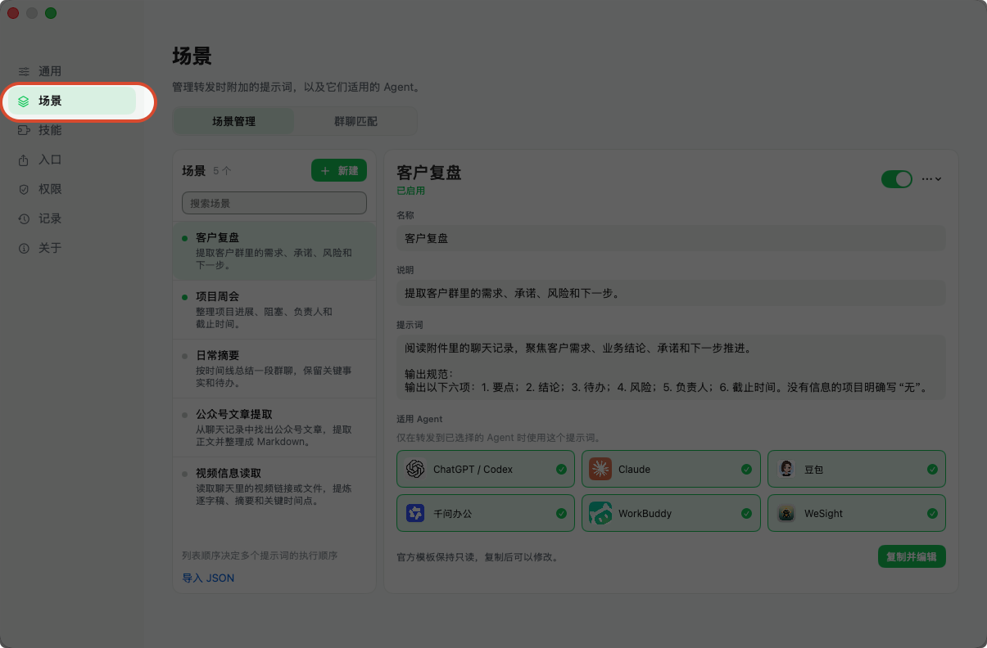Toggle the 客户复盘 enabled switch
This screenshot has width=987, height=648.
pos(897,179)
